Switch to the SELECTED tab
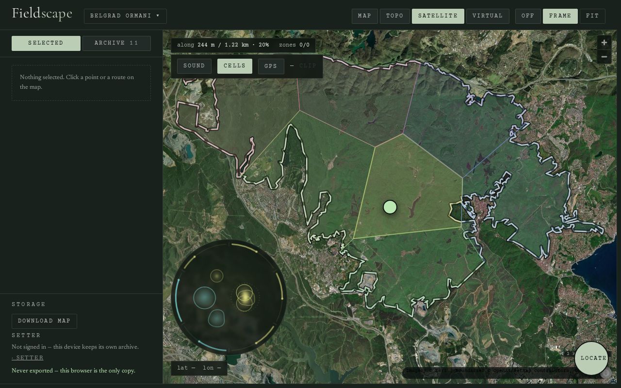Viewport: 621px width, 388px height. pos(46,43)
